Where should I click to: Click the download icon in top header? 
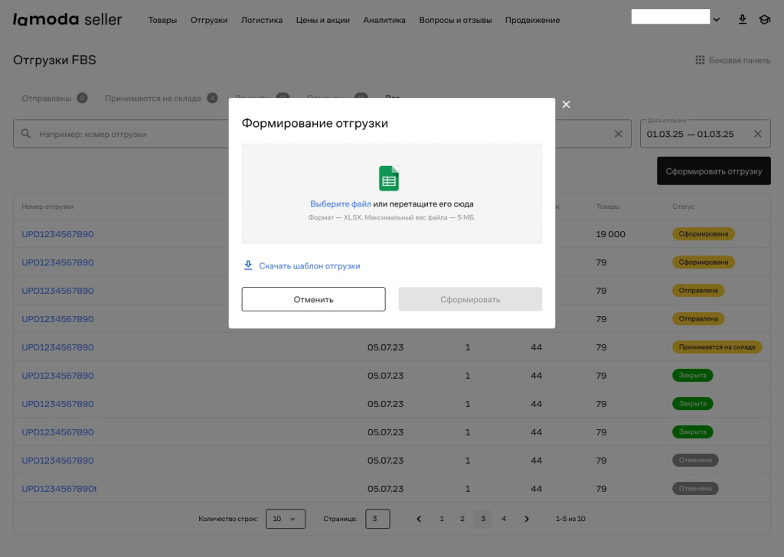(x=742, y=20)
